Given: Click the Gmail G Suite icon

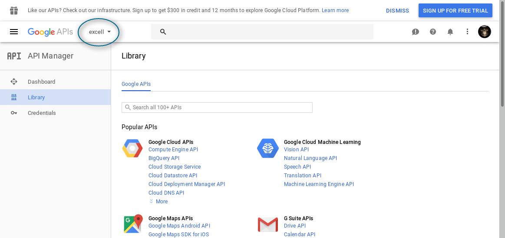Looking at the screenshot, I should (x=267, y=225).
